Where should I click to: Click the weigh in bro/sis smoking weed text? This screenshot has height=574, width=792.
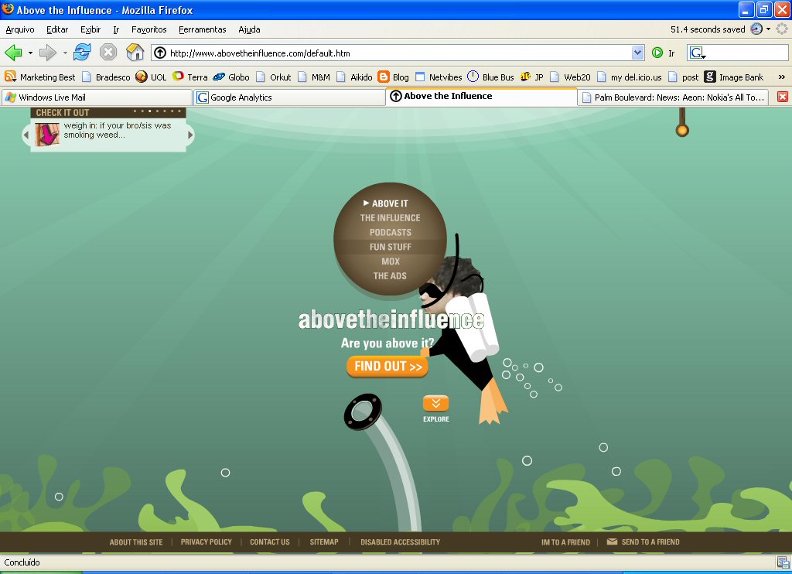[118, 130]
